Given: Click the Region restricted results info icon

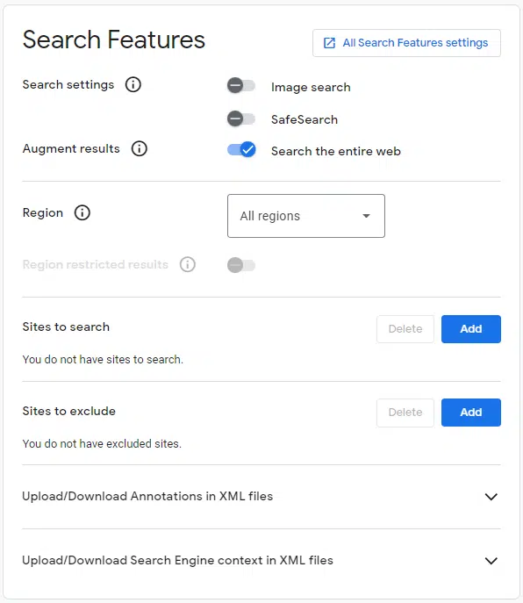Looking at the screenshot, I should point(188,264).
